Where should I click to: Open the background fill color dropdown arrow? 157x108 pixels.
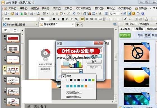(x=81, y=71)
